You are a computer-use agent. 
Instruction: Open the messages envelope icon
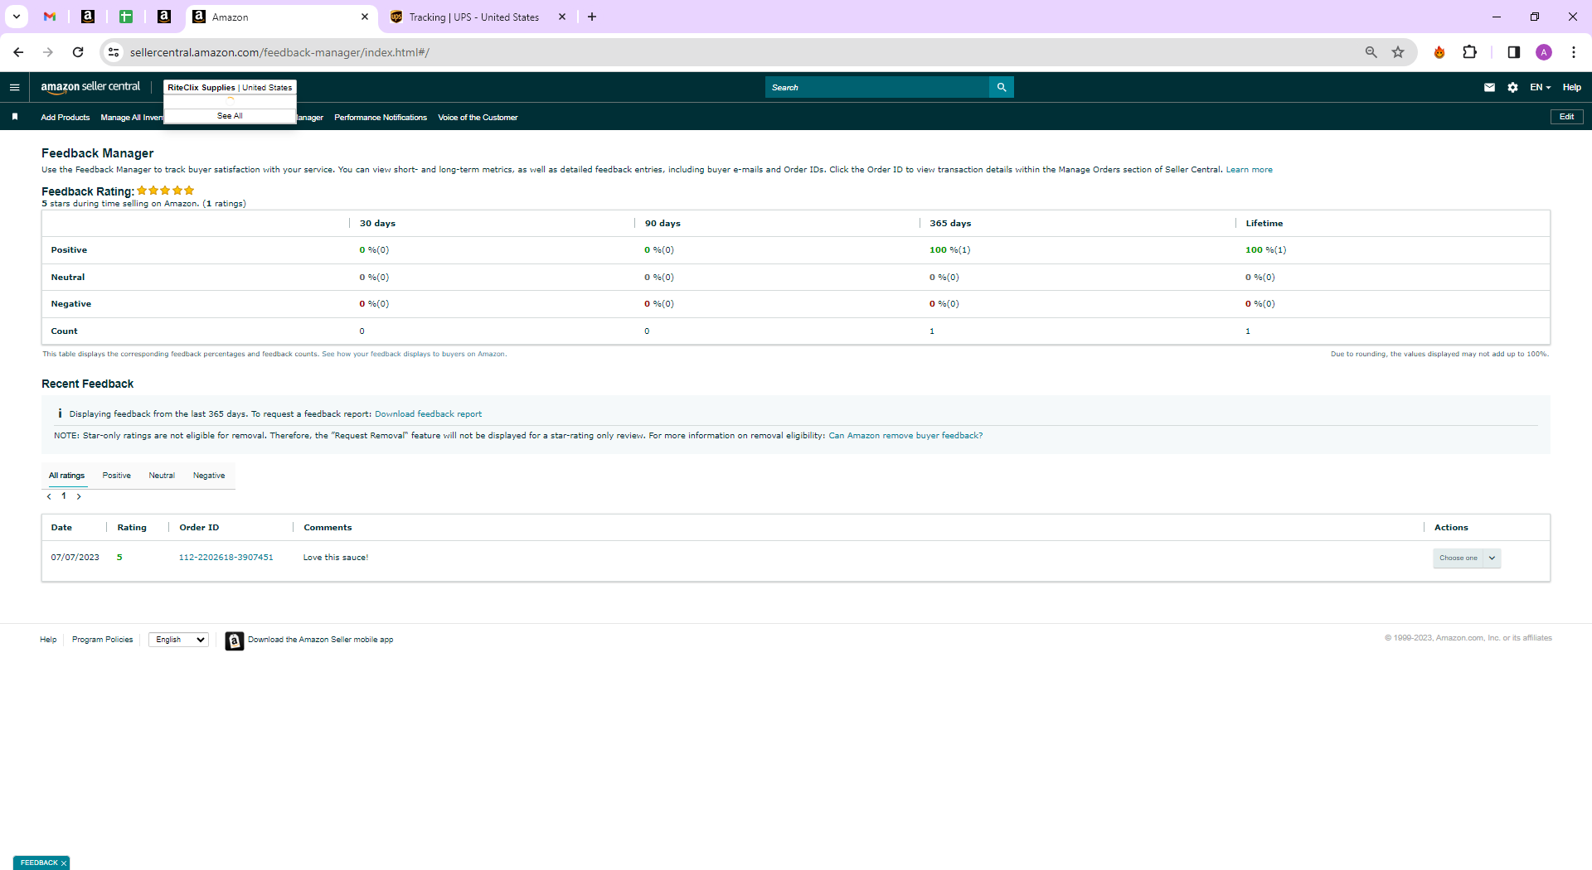point(1489,87)
